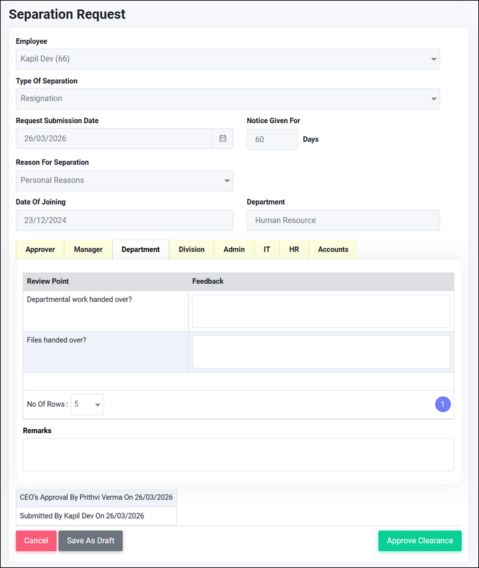Screen dimensions: 479x568
Task: Click Save As Draft
Action: coord(91,541)
